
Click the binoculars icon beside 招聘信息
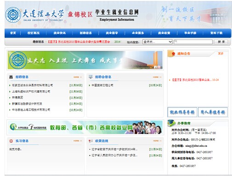(x=11, y=77)
